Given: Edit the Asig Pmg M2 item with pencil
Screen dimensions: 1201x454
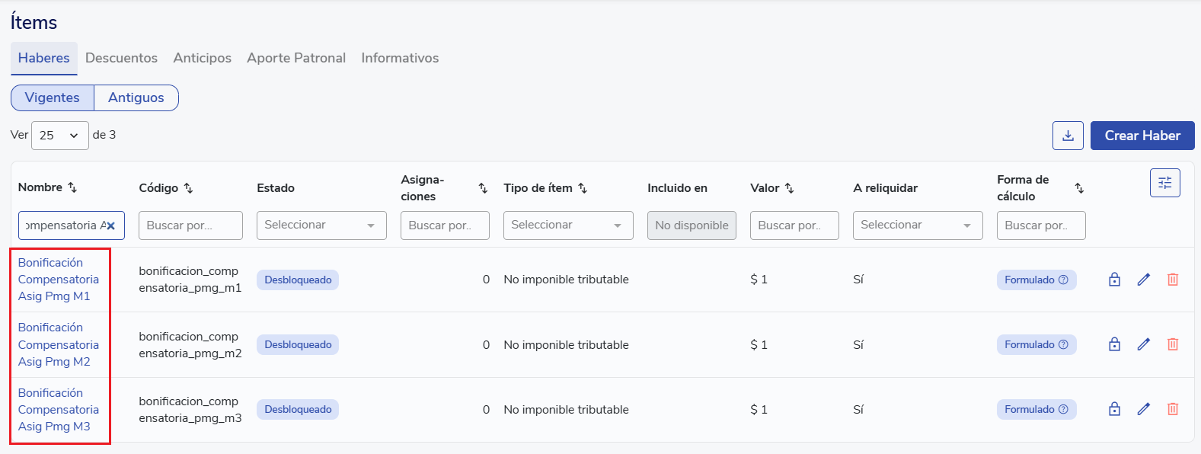Looking at the screenshot, I should point(1143,344).
